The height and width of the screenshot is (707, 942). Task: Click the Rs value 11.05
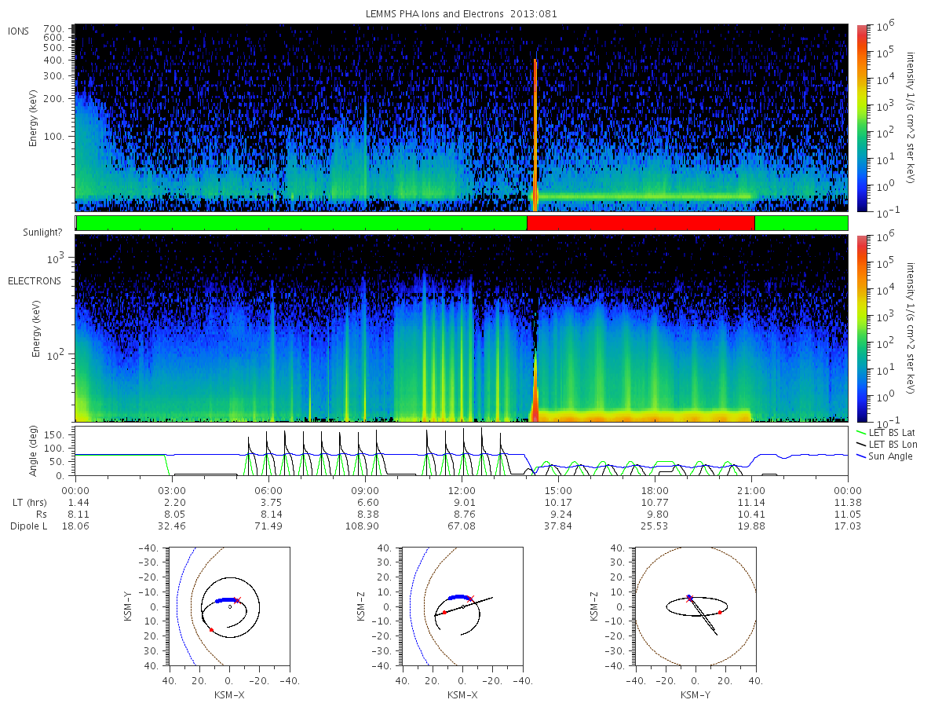click(x=848, y=514)
